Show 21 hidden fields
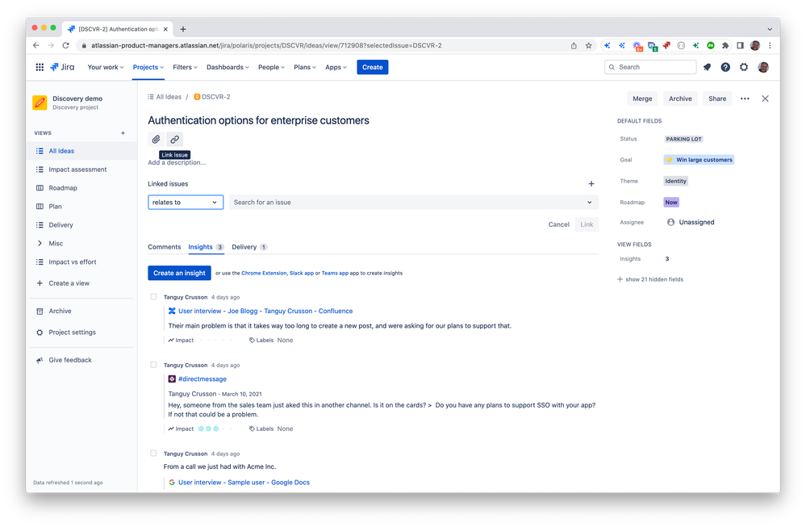This screenshot has width=806, height=527. (650, 279)
